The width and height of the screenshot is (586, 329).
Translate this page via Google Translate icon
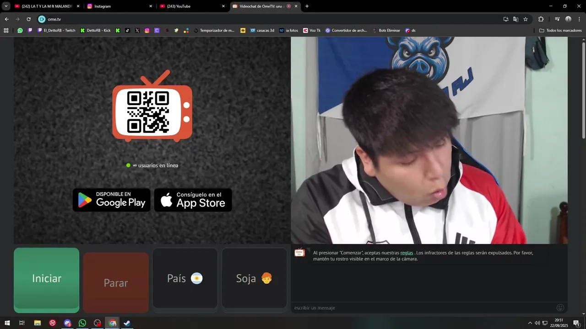tap(515, 19)
